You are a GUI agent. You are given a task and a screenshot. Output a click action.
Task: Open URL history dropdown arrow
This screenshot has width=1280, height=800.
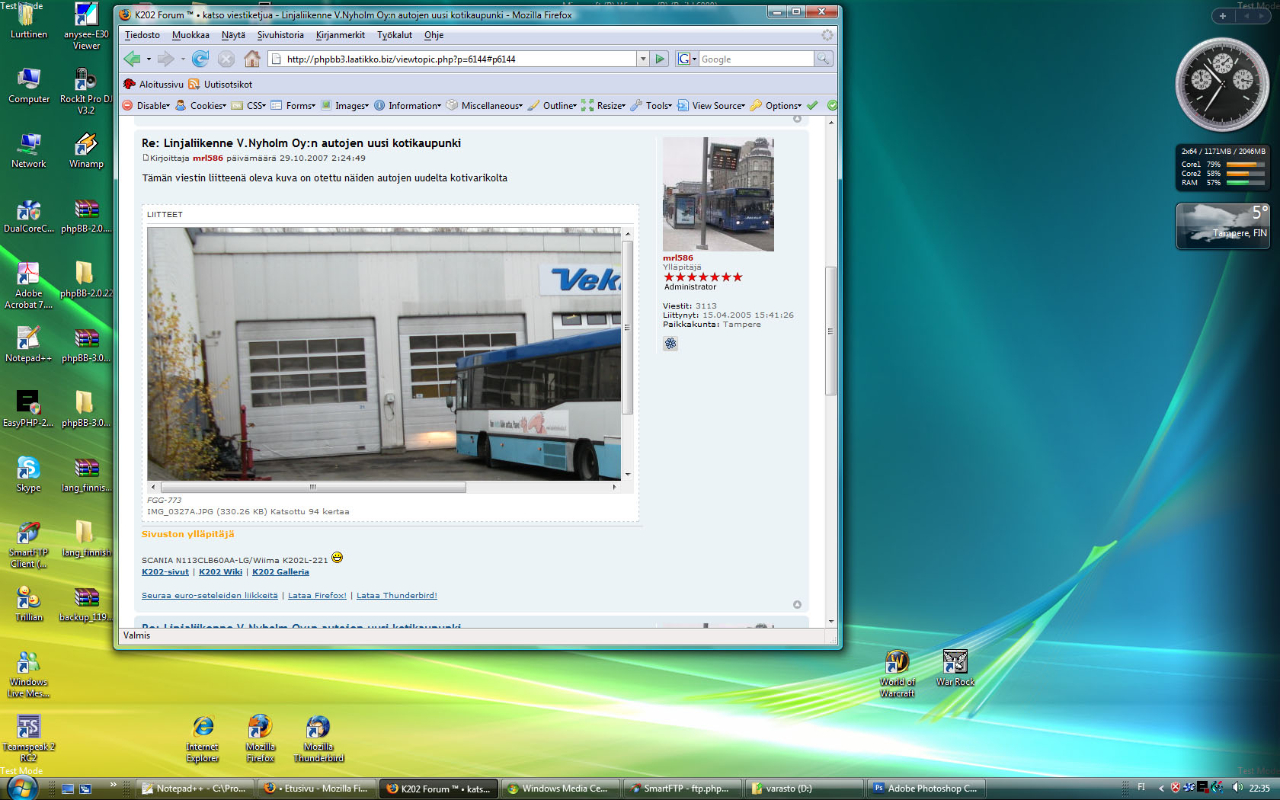click(643, 59)
